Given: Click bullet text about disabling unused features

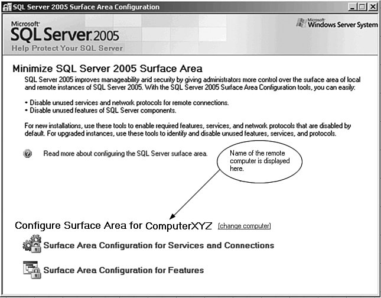Looking at the screenshot, I should pos(100,111).
